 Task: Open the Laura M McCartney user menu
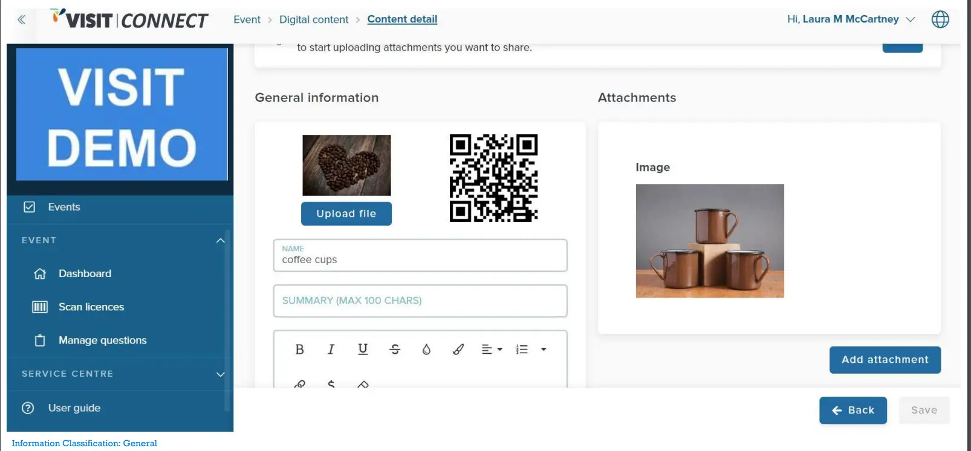coord(851,19)
